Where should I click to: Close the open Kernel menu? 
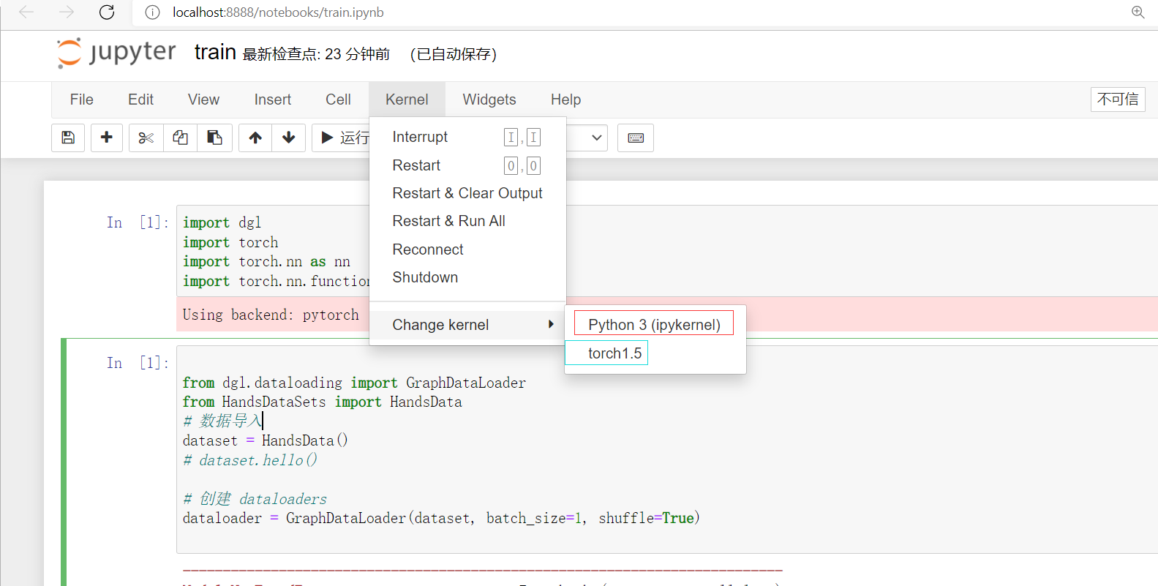point(407,99)
